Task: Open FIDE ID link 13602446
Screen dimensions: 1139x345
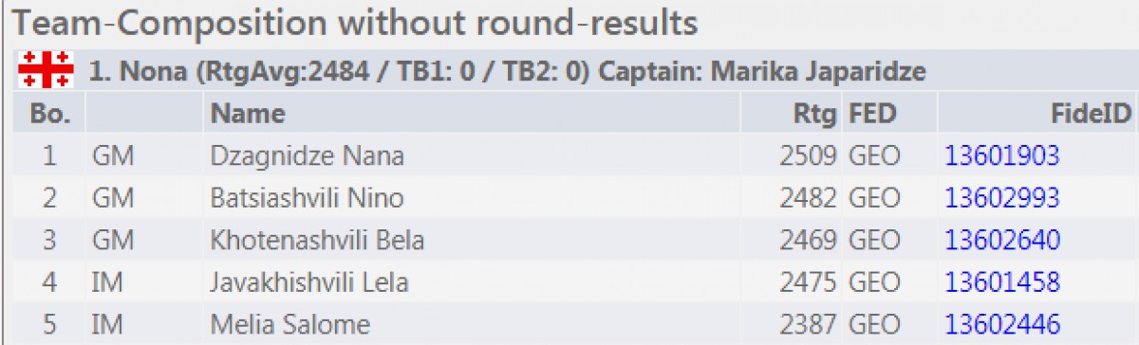Action: tap(1001, 325)
